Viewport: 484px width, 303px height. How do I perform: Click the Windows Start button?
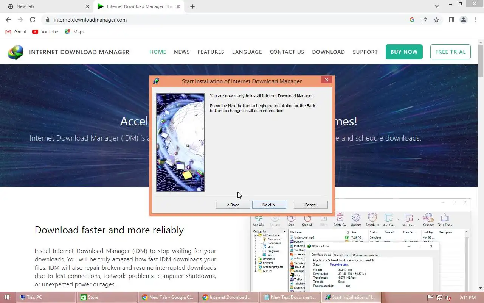pyautogui.click(x=7, y=297)
